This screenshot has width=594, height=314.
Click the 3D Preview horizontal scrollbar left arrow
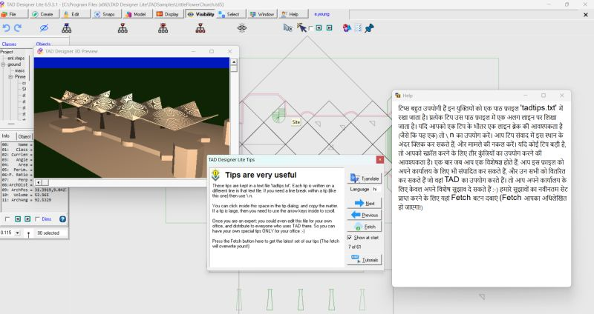pyautogui.click(x=38, y=182)
